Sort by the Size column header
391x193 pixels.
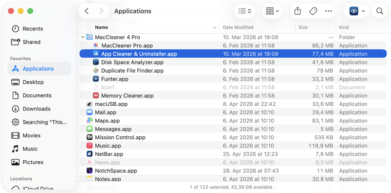[303, 27]
